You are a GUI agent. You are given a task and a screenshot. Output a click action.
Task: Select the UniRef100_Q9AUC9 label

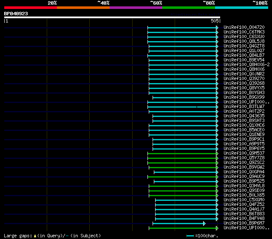click(x=244, y=177)
